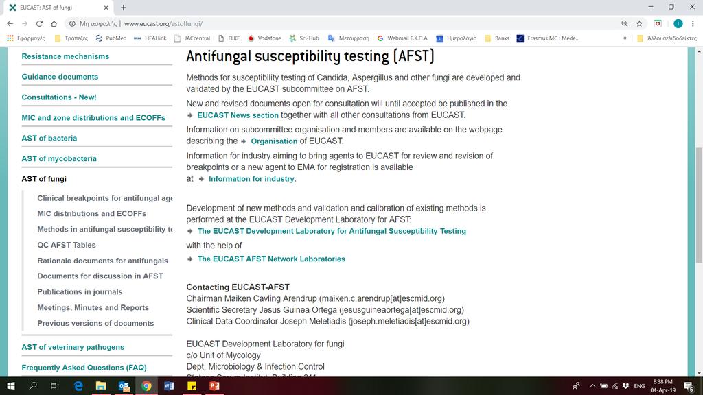Open the Sci-Hub bookmark

point(304,38)
